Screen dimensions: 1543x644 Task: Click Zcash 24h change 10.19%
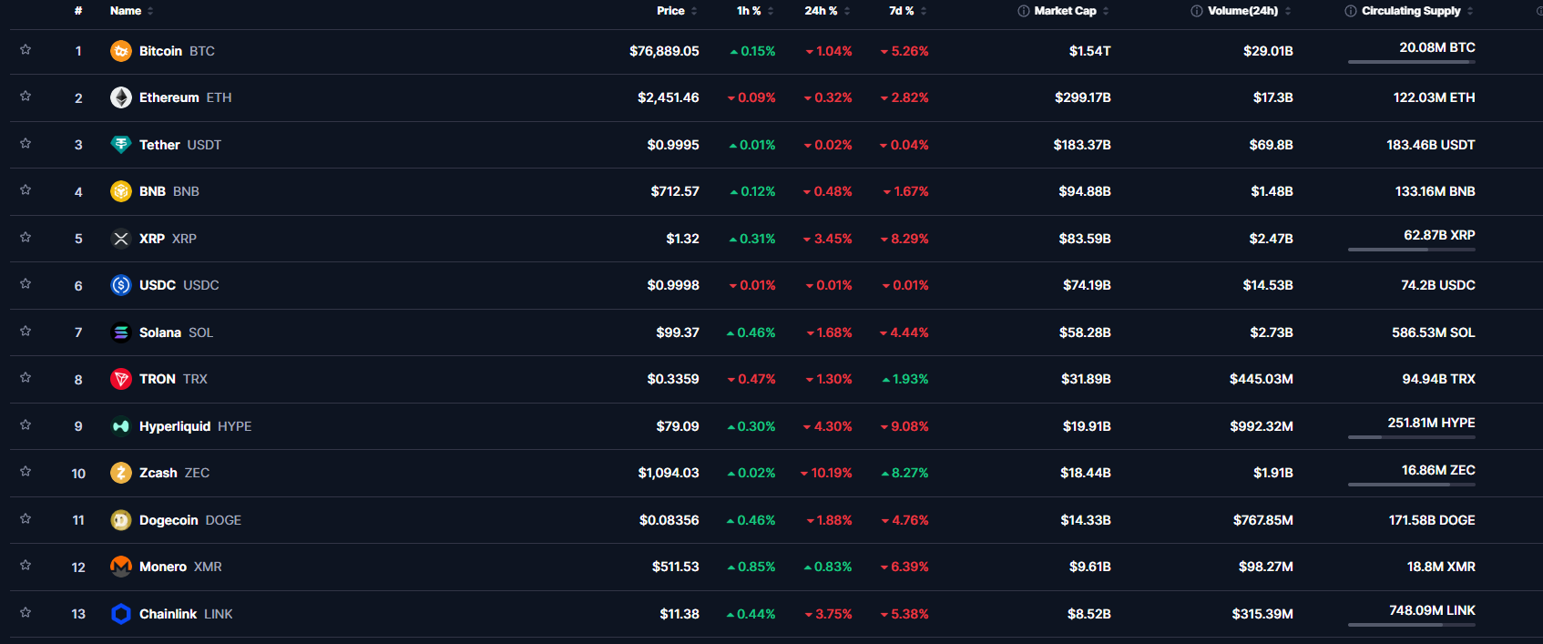tap(826, 473)
